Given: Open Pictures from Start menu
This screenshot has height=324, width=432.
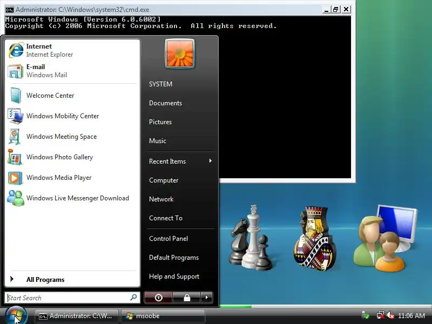Looking at the screenshot, I should 160,122.
